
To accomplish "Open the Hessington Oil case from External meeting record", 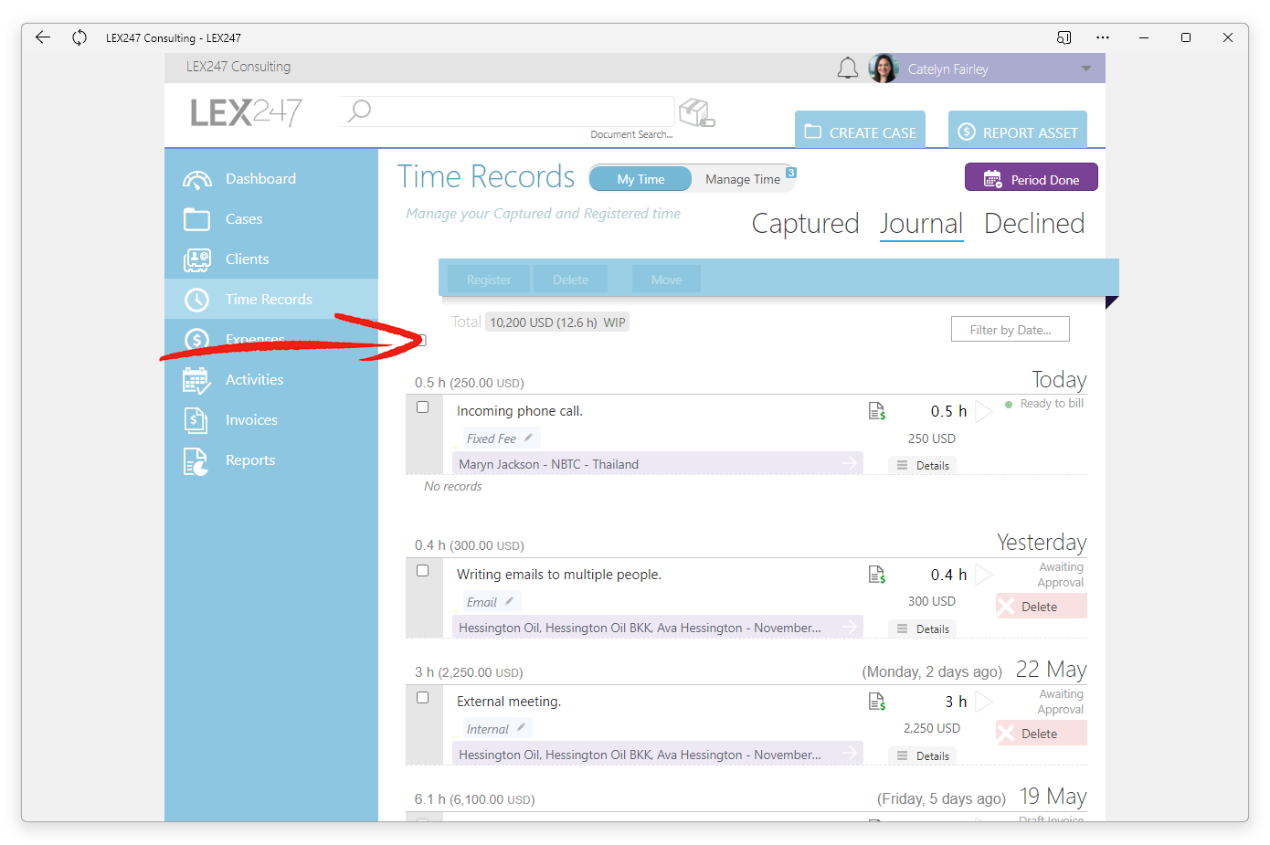I will coord(658,755).
